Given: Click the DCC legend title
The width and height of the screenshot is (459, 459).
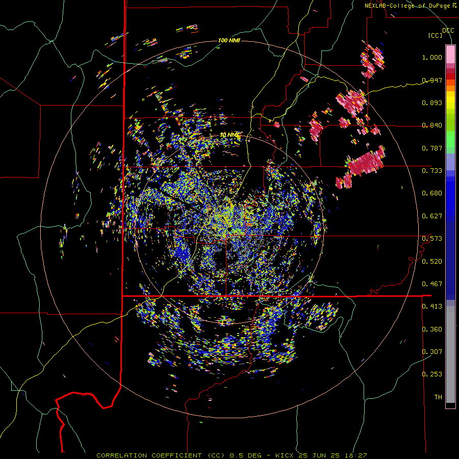Looking at the screenshot, I should (448, 31).
